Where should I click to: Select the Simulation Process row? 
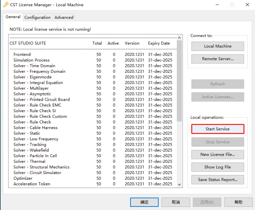tap(93, 60)
